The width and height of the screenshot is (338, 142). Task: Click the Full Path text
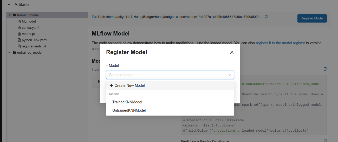pyautogui.click(x=178, y=17)
